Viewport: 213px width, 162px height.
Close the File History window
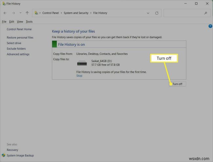pos(207,4)
